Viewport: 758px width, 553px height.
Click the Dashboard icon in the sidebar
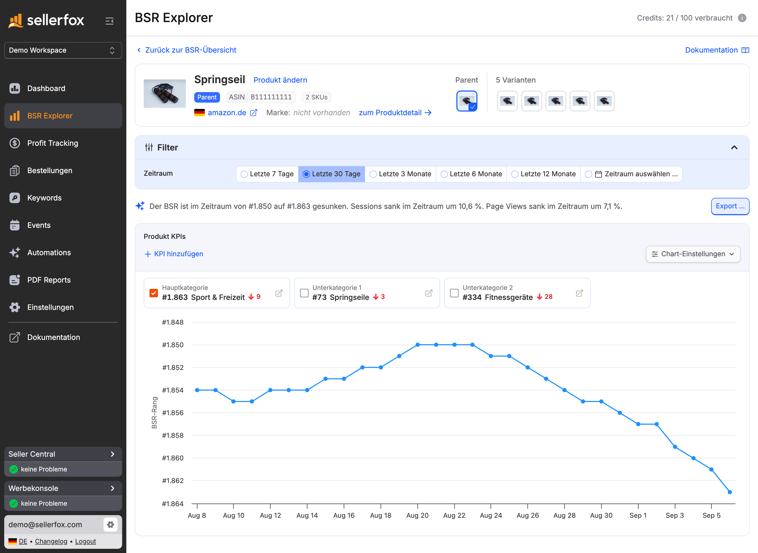click(15, 88)
